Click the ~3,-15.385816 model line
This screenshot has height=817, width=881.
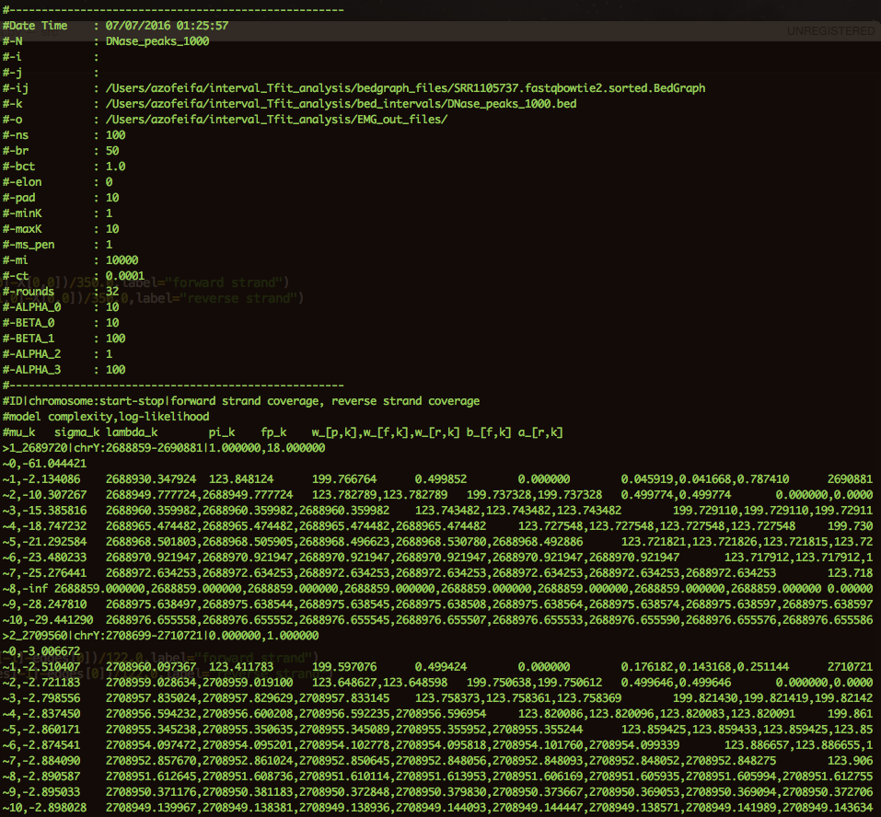click(437, 511)
